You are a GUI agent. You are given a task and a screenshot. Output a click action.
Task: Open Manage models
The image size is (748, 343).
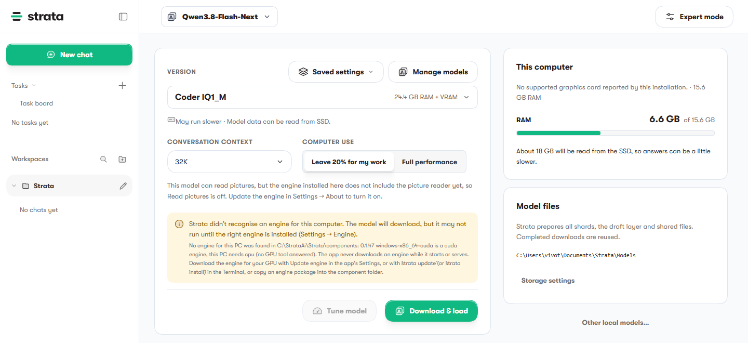pos(433,72)
